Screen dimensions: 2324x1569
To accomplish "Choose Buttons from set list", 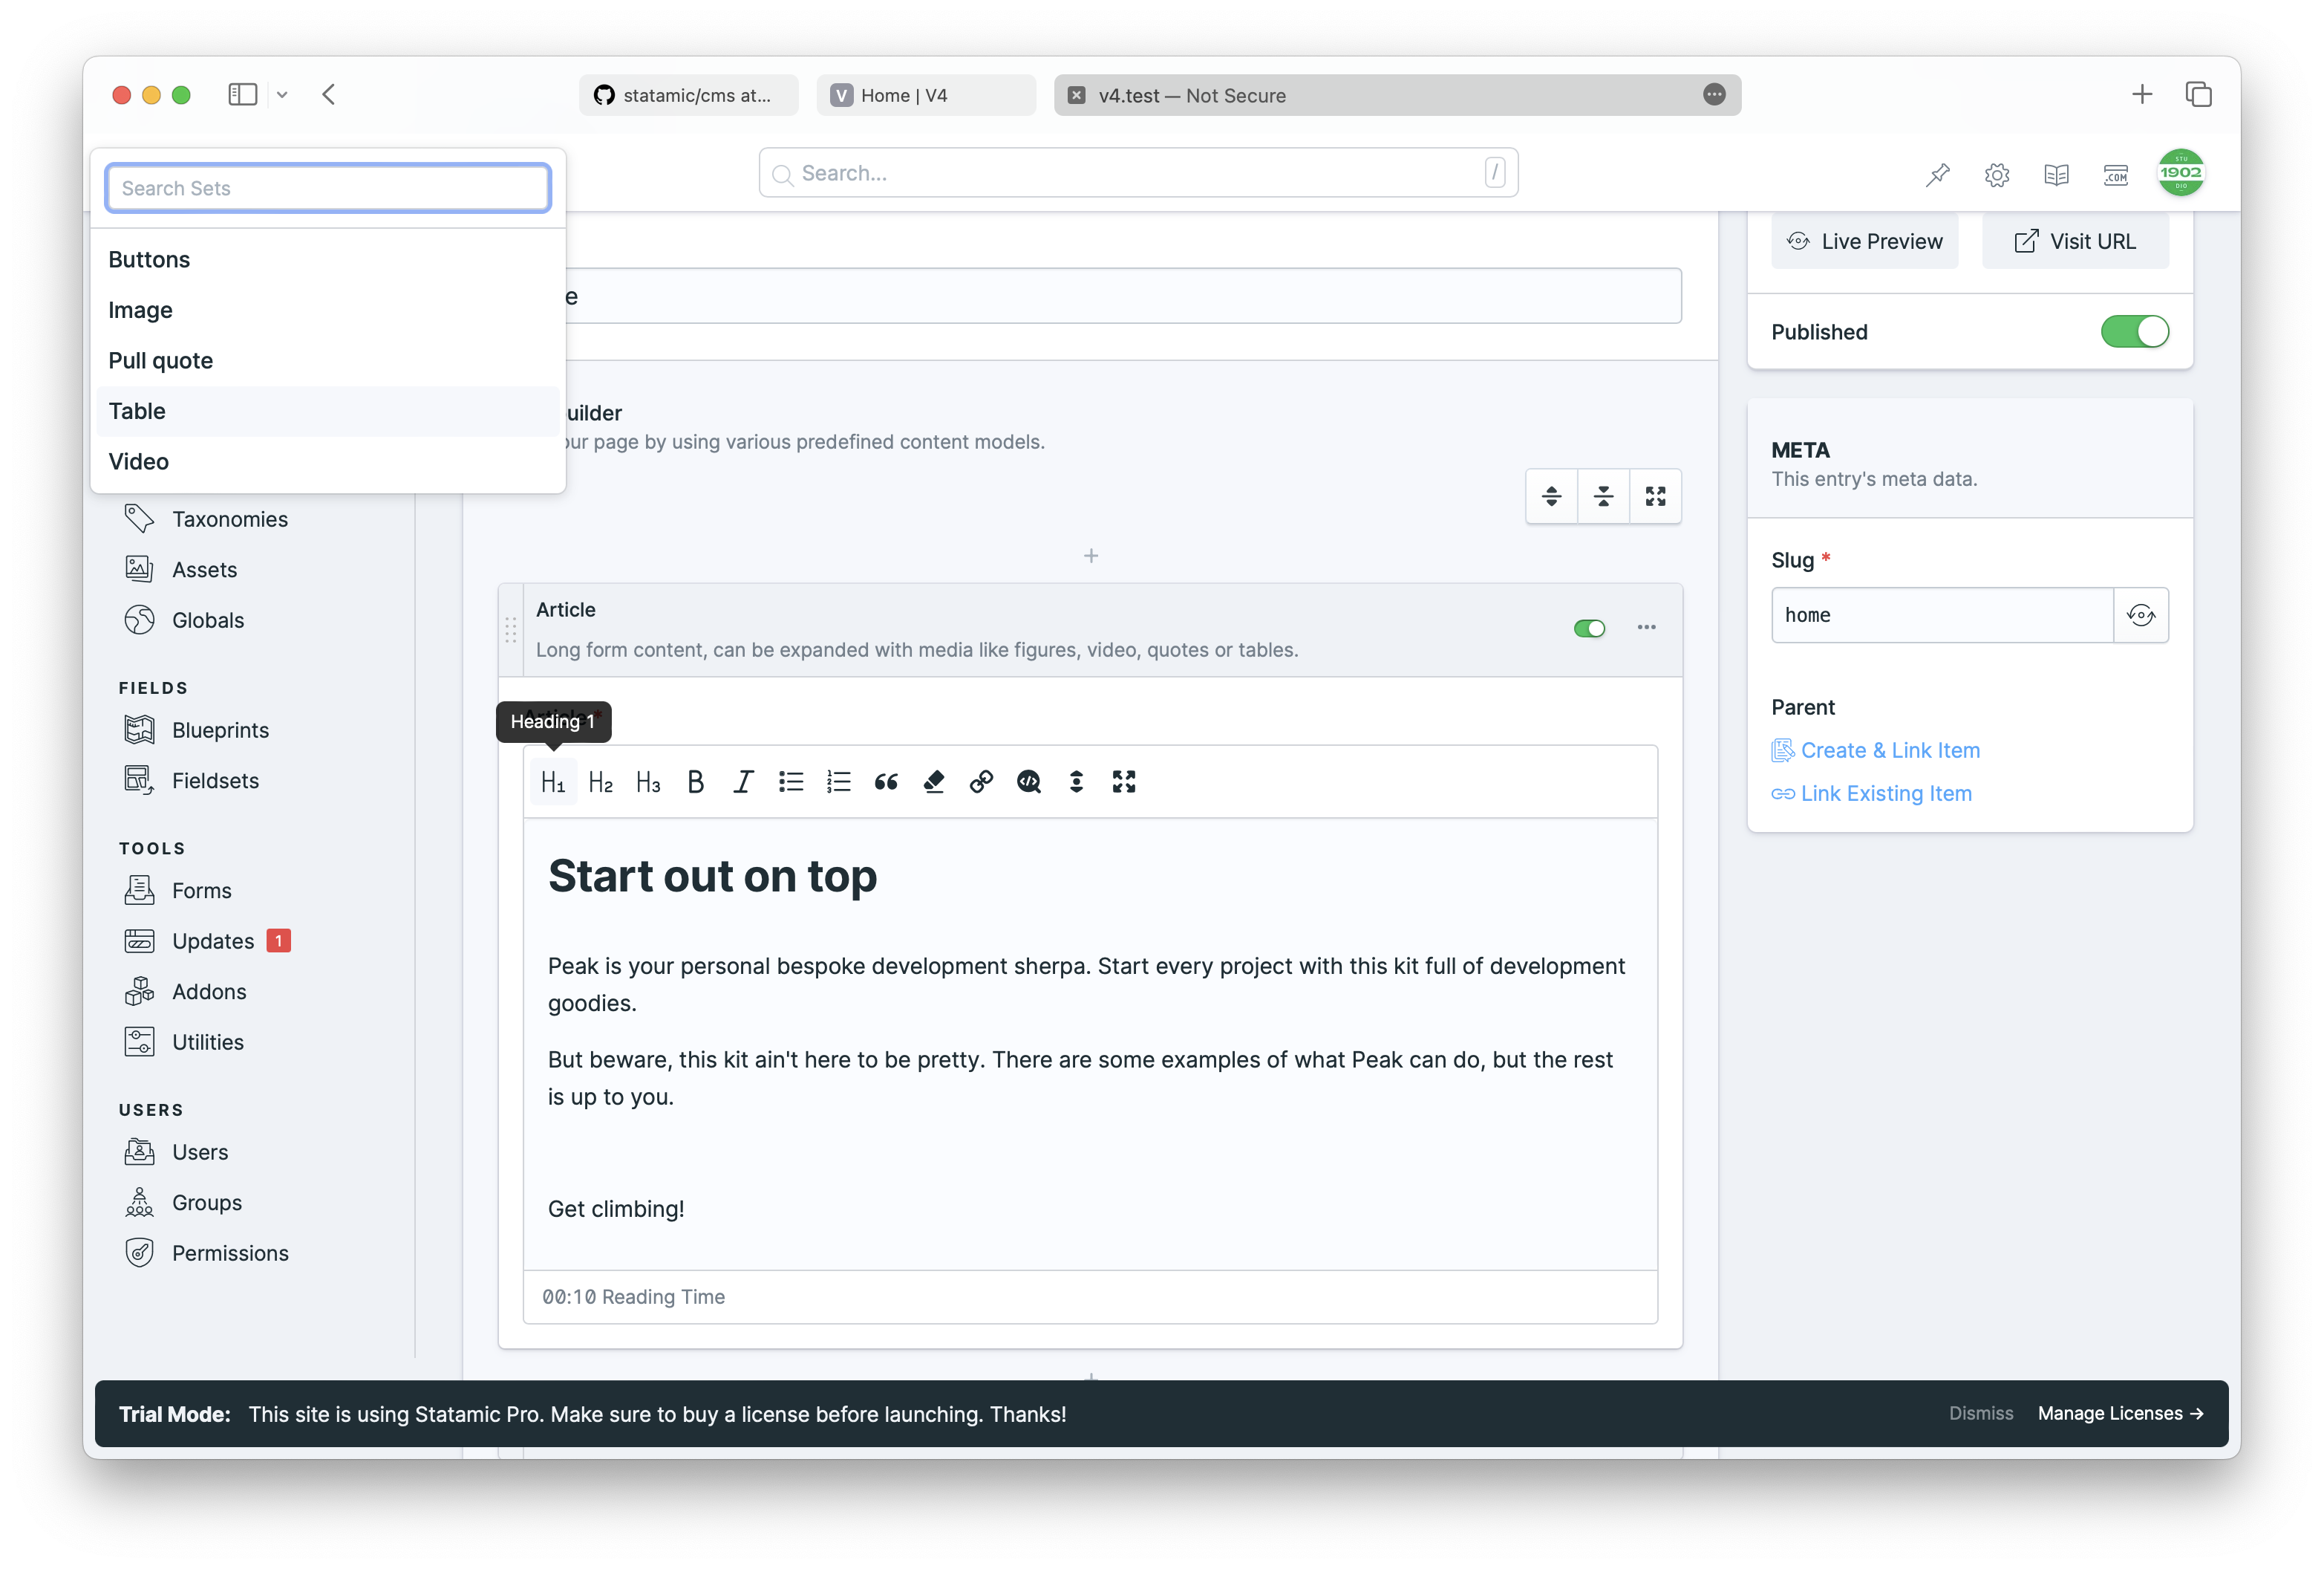I will [x=328, y=260].
